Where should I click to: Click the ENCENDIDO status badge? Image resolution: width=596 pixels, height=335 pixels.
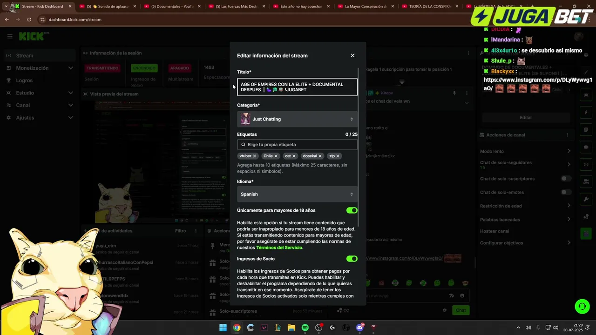pos(144,68)
